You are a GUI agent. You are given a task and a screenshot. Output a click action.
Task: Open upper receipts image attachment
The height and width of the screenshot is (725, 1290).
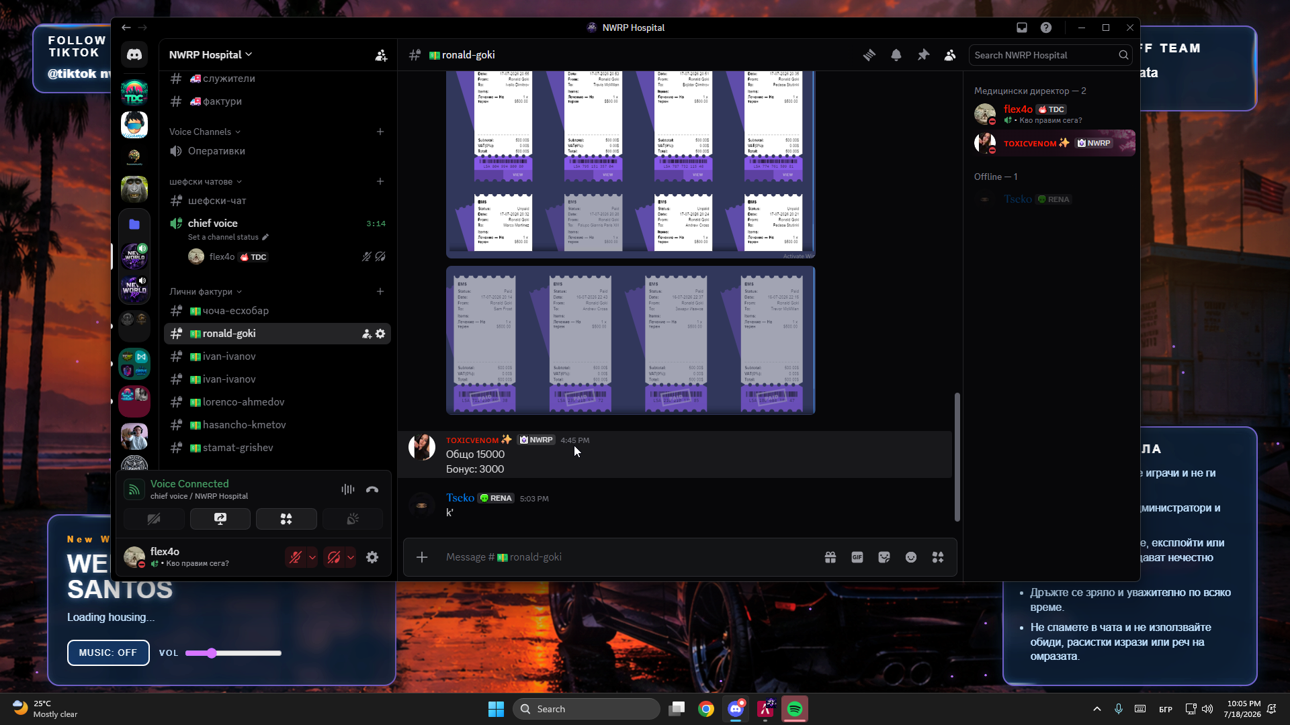tap(631, 164)
